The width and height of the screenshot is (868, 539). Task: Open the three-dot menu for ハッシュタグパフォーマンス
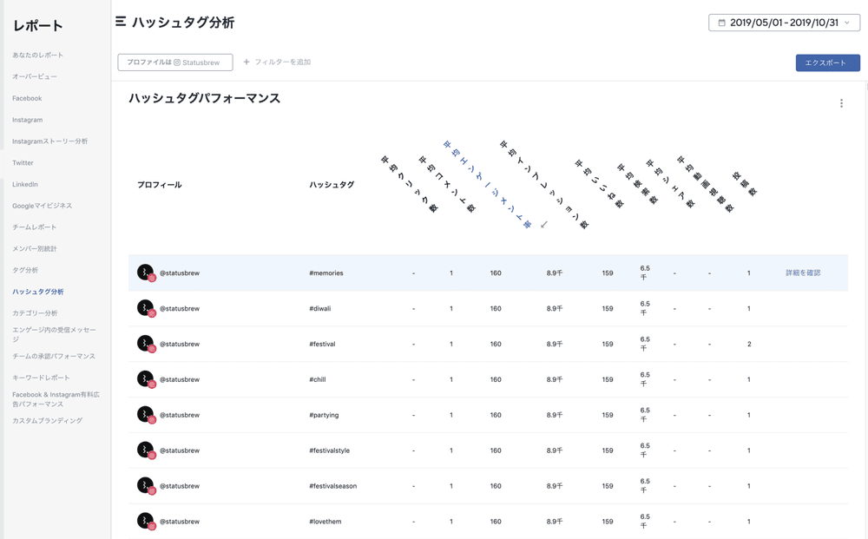tap(841, 103)
